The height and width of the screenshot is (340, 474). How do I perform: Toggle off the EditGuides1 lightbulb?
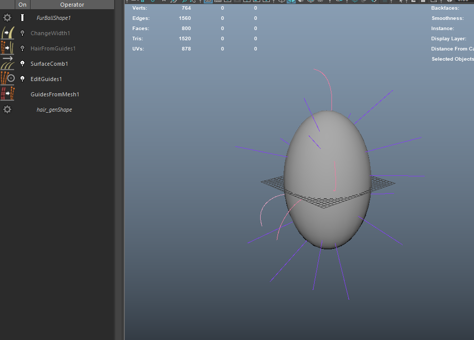coord(22,79)
